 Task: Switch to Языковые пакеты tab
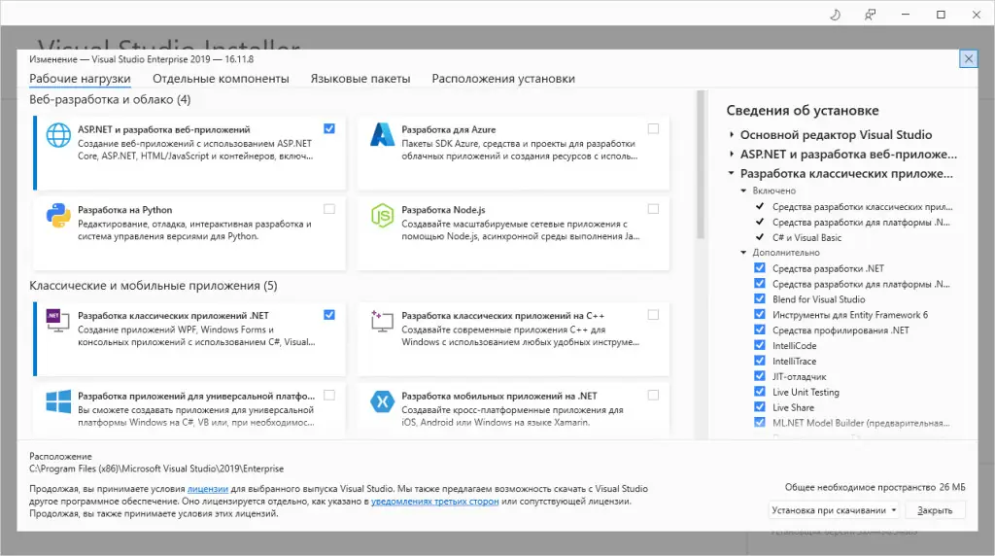pos(360,79)
